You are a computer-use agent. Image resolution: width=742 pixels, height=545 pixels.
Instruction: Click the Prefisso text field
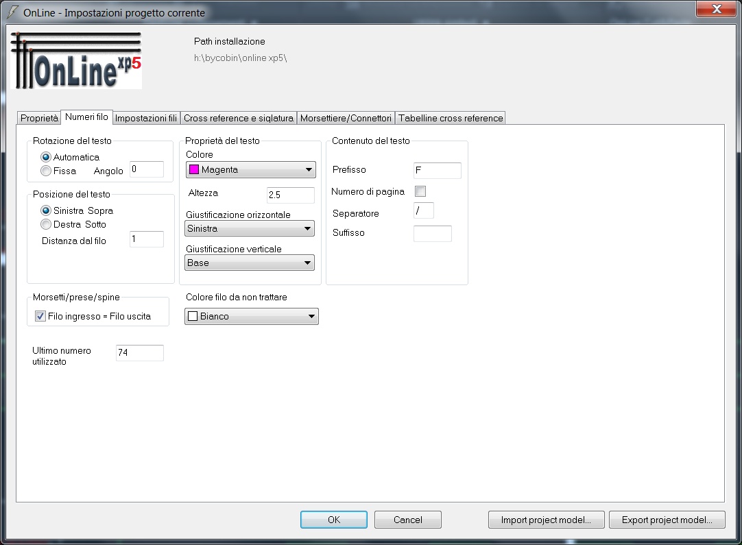tap(437, 170)
